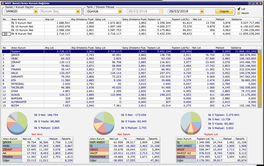264x166 pixels.
Task: Select the TACİRLER broker row
Action: point(129,87)
